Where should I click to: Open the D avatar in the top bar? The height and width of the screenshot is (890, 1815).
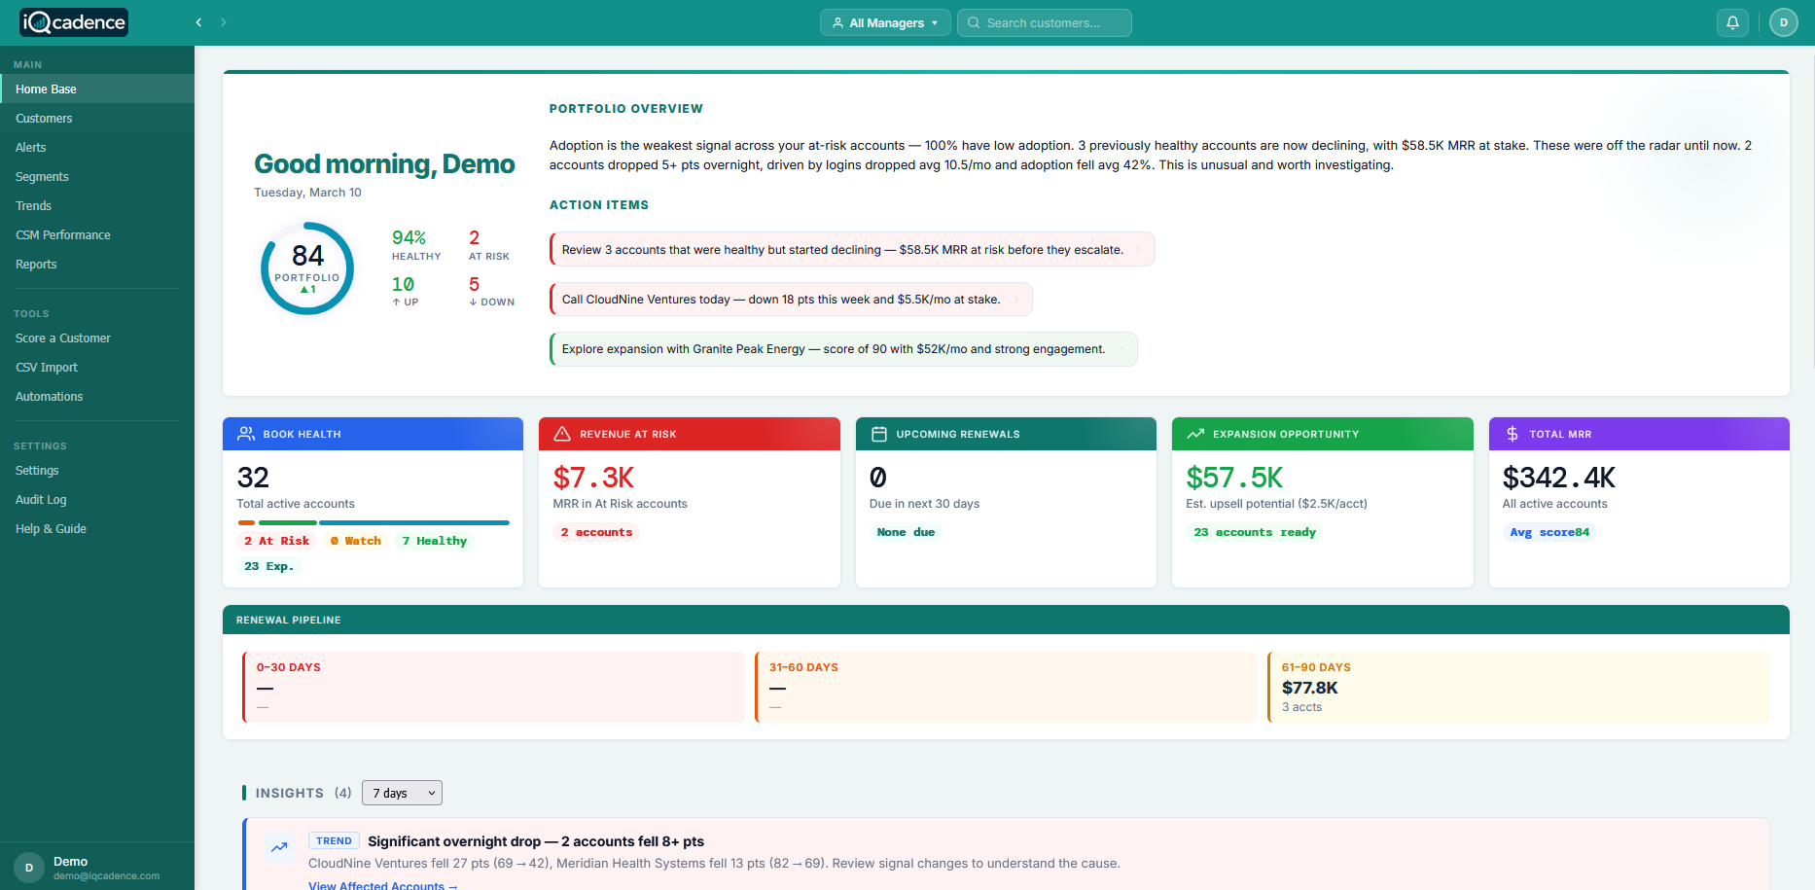(x=1784, y=21)
